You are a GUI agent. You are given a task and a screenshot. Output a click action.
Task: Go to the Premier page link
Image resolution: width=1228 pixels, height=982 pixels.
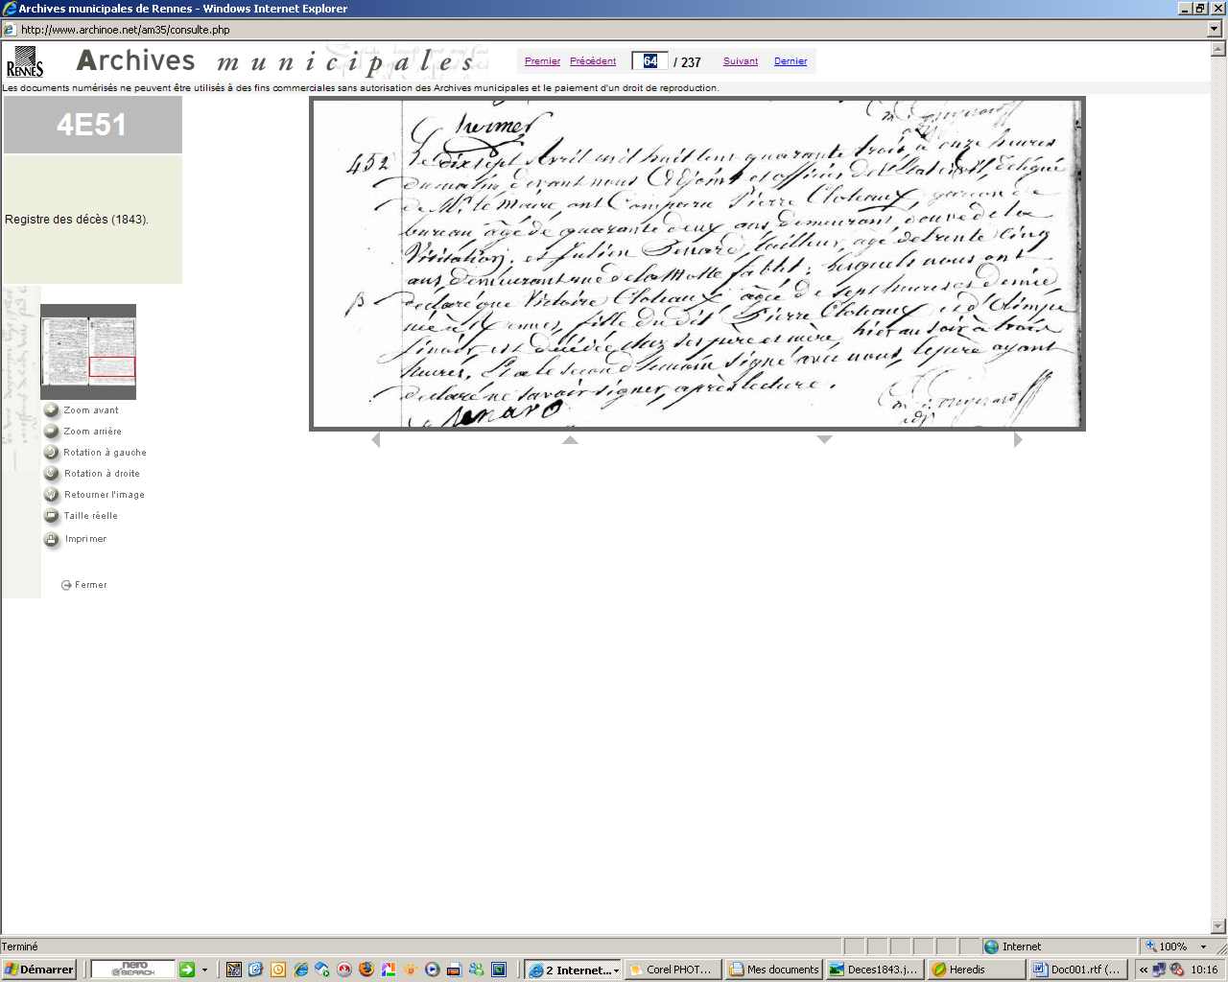(x=542, y=61)
